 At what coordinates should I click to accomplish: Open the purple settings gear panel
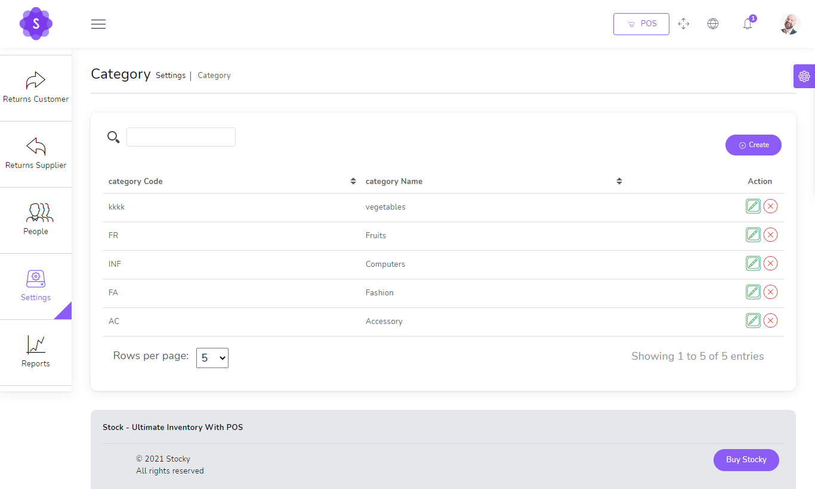coord(804,76)
